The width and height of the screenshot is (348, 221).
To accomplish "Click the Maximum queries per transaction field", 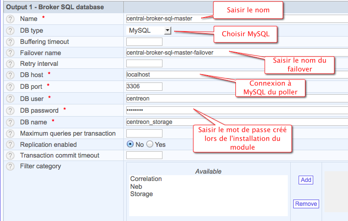I will click(x=144, y=133).
